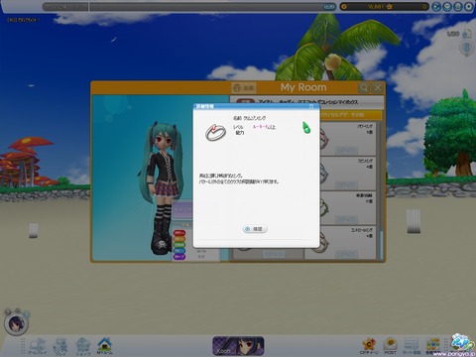Click the player avatar circle at bottom left
This screenshot has width=476, height=357.
pyautogui.click(x=16, y=323)
